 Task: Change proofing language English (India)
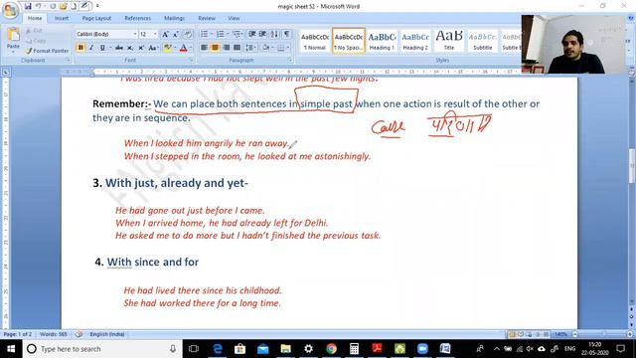pyautogui.click(x=107, y=334)
